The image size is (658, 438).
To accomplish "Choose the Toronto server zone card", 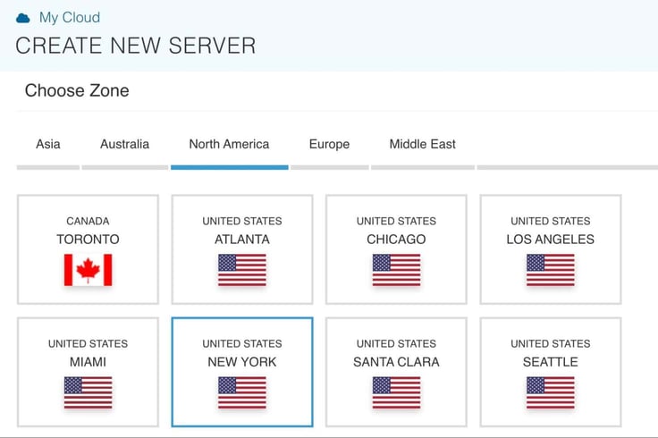I will (89, 249).
